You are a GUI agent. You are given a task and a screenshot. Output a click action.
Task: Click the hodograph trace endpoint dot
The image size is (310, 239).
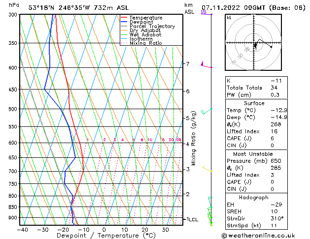coord(271,47)
